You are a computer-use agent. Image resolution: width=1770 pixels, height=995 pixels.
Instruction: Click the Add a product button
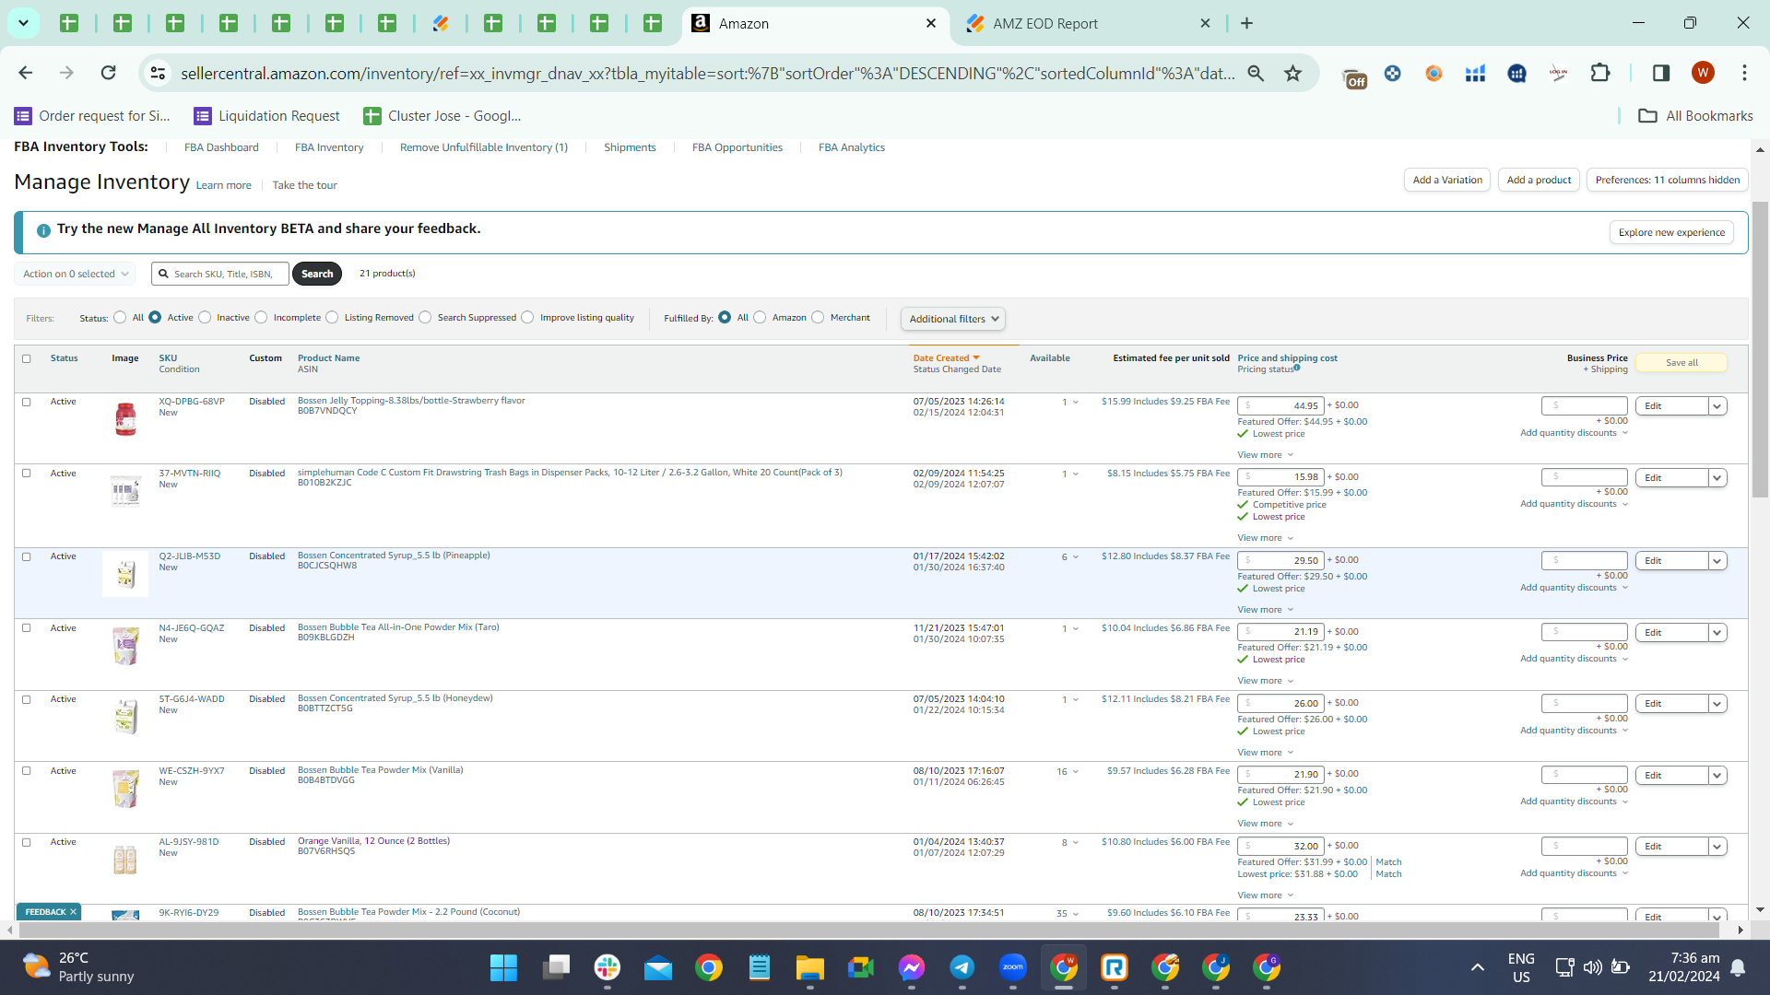tap(1539, 181)
